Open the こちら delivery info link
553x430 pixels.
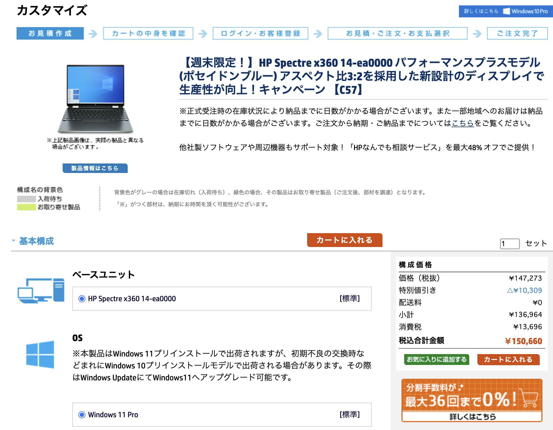tap(463, 123)
